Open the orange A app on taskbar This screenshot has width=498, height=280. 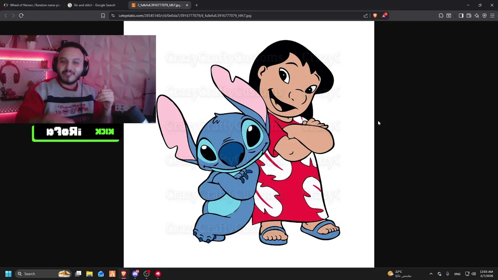pos(112,274)
